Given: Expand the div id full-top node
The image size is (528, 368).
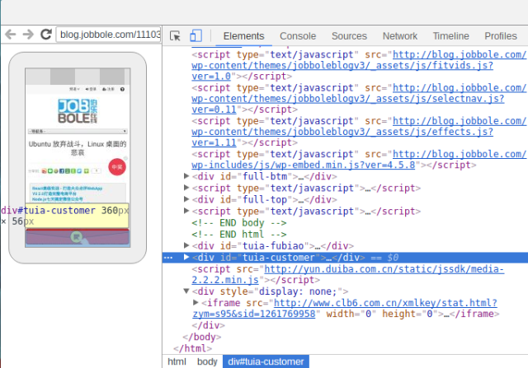Looking at the screenshot, I should 186,199.
